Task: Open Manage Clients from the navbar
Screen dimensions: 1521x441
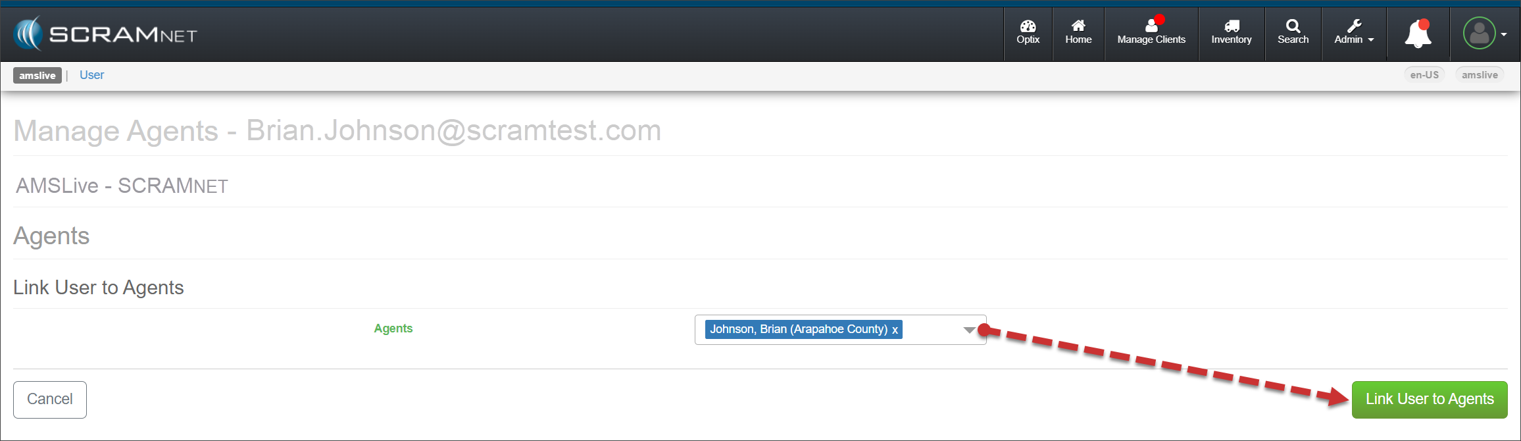Action: point(1151,32)
